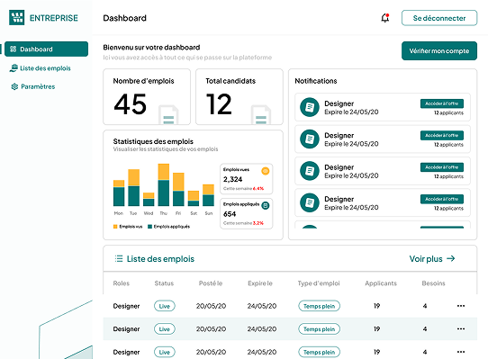
Task: Click 12 applicants text in first notification
Action: [448, 112]
